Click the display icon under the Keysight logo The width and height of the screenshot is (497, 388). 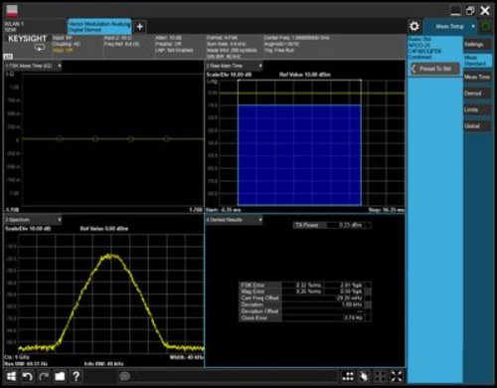(x=40, y=48)
